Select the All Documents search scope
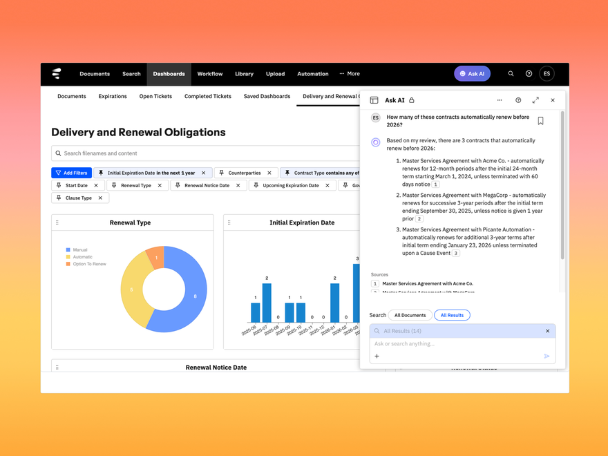The width and height of the screenshot is (608, 456). 410,315
